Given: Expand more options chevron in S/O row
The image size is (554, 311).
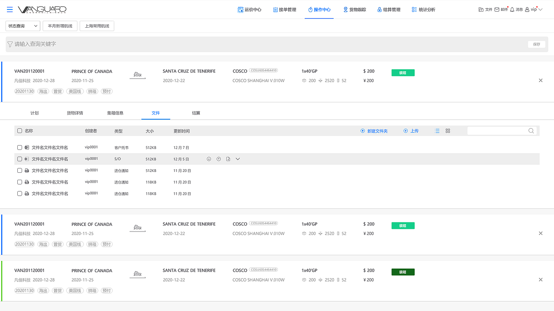Looking at the screenshot, I should pyautogui.click(x=238, y=159).
